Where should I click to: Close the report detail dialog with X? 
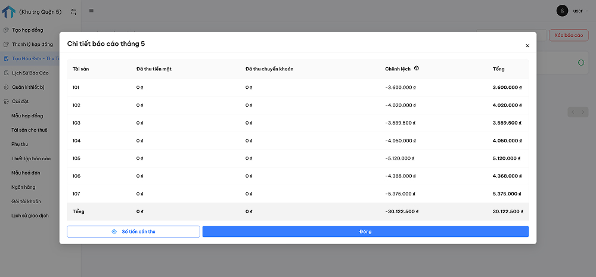click(527, 46)
